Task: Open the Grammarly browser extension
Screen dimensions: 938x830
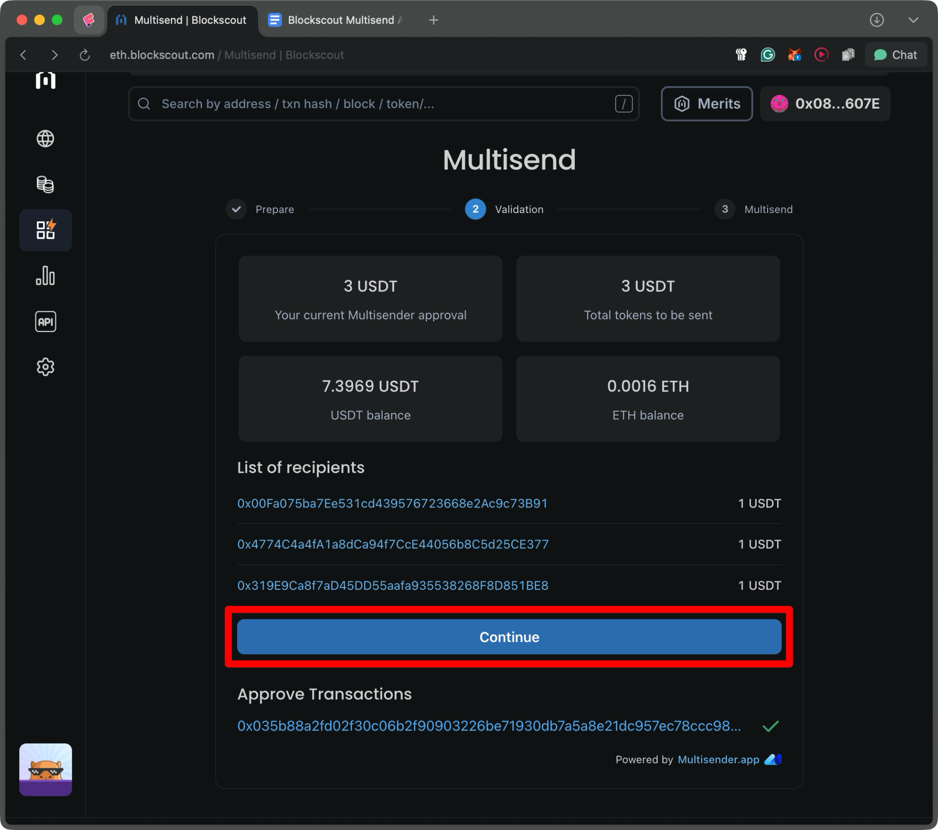Action: [x=768, y=54]
